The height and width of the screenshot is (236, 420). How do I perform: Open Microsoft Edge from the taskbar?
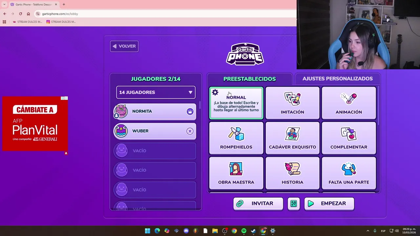coord(157,231)
